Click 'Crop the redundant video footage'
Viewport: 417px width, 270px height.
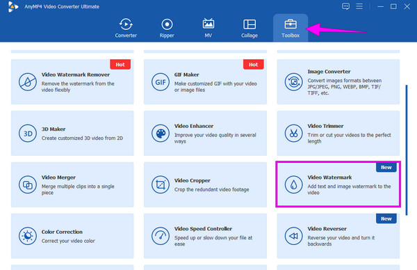tap(212, 189)
